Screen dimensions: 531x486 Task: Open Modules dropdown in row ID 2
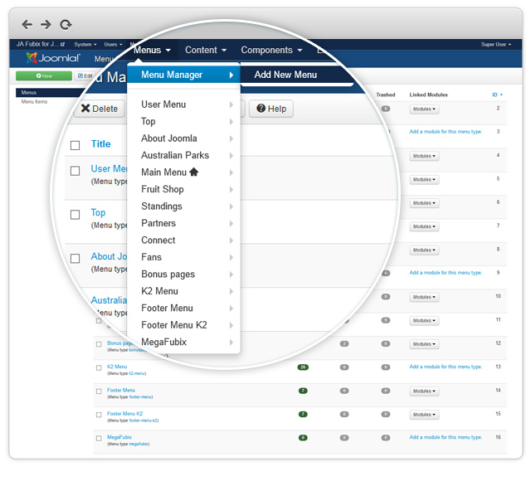click(424, 109)
